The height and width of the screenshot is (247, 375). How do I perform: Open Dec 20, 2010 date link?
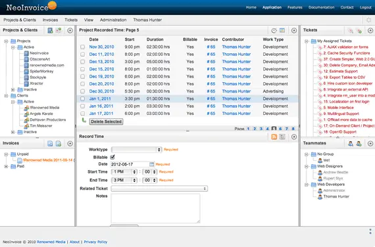(x=101, y=84)
